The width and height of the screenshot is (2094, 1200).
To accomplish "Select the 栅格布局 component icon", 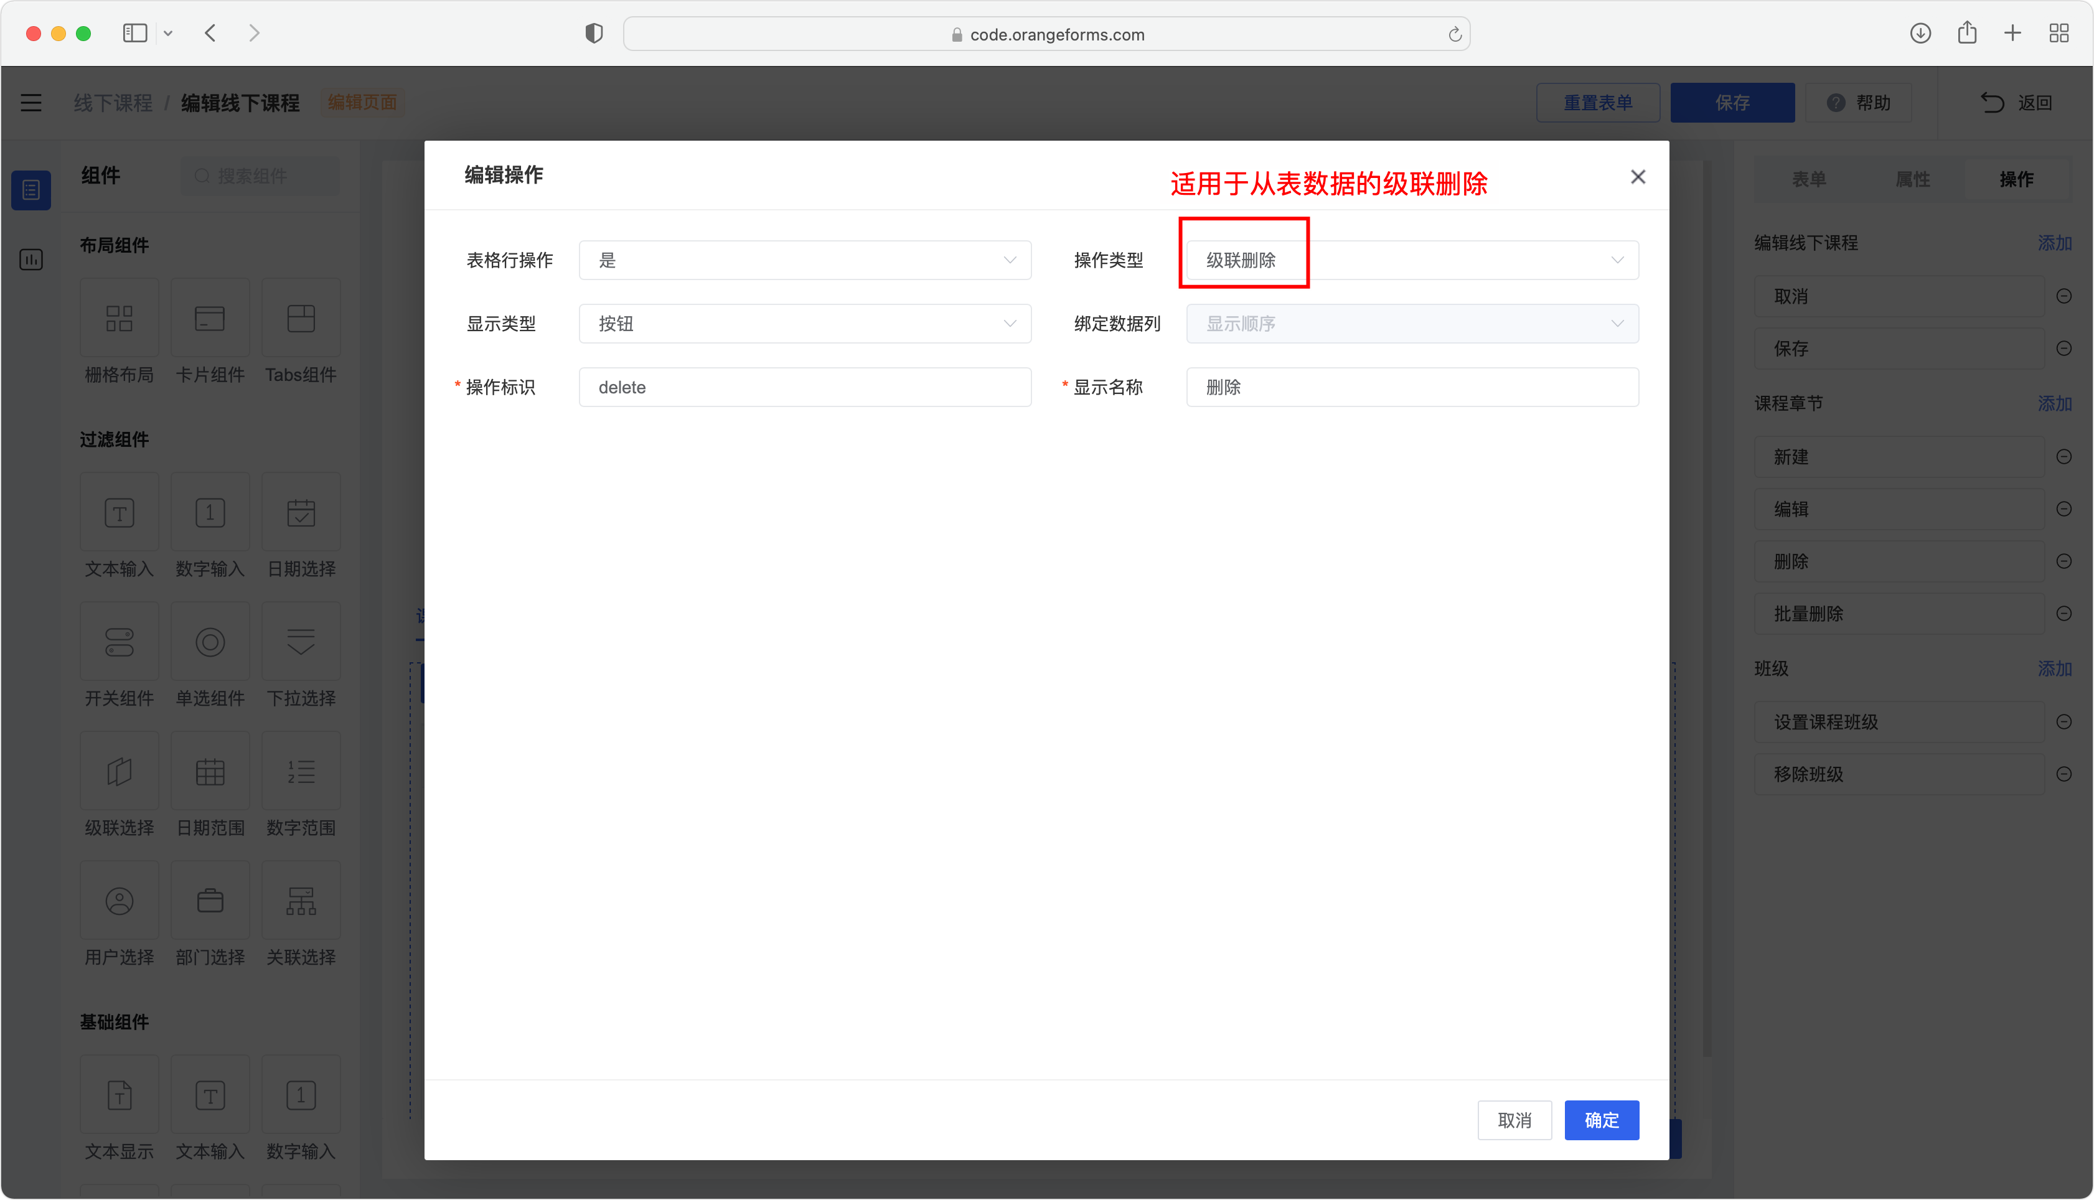I will click(119, 318).
